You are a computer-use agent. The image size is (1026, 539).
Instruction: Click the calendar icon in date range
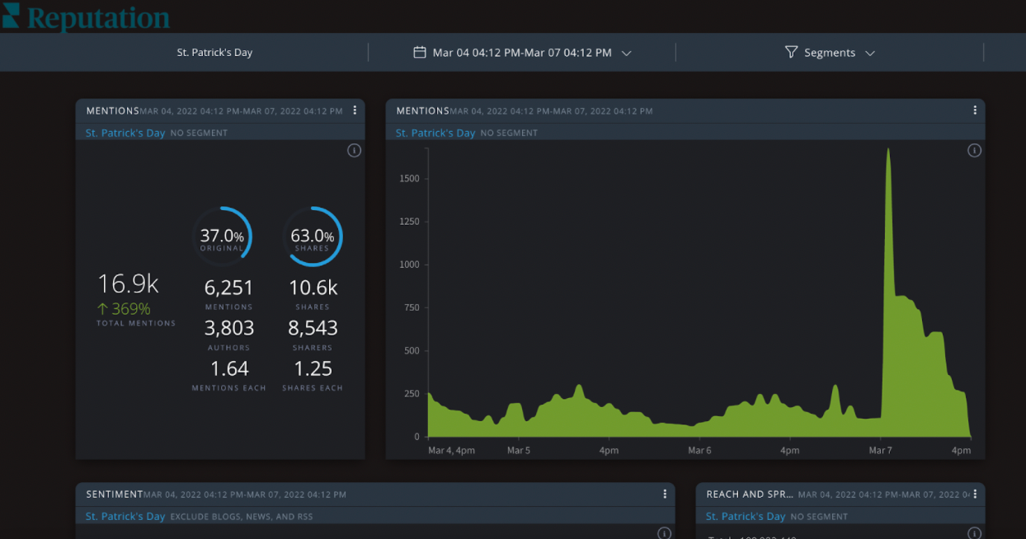click(419, 52)
